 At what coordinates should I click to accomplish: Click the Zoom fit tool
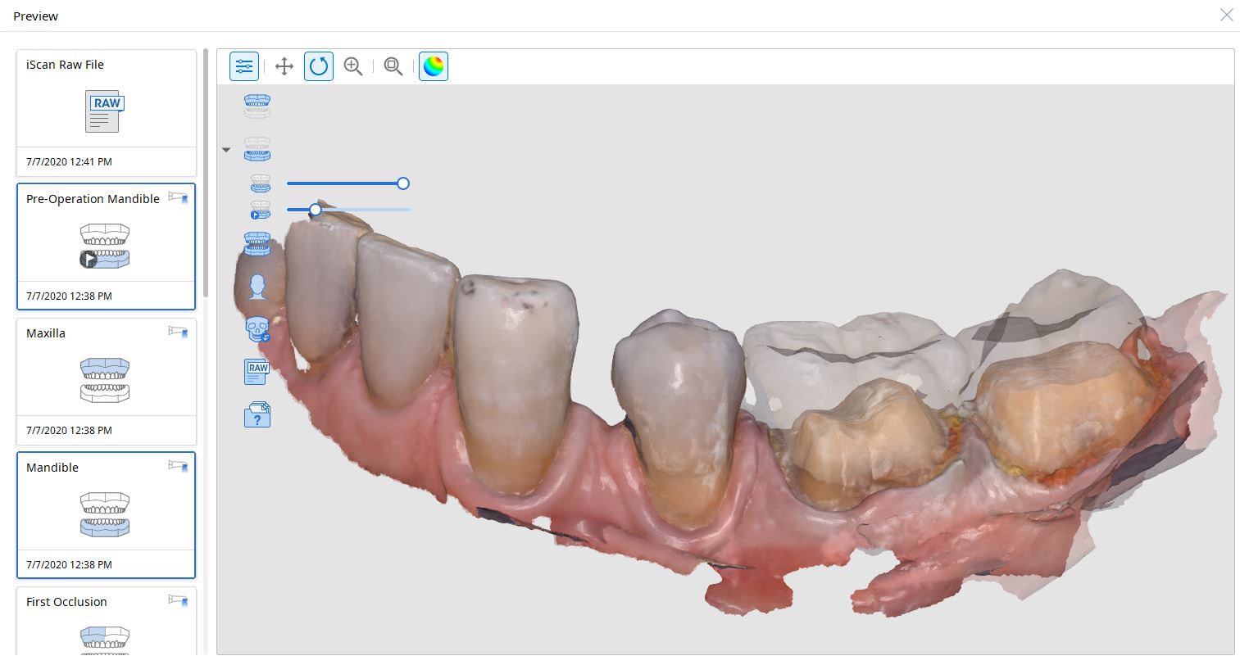point(393,66)
